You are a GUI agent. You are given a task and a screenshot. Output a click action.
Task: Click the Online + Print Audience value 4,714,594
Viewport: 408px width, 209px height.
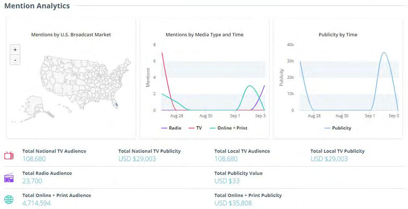coord(36,203)
